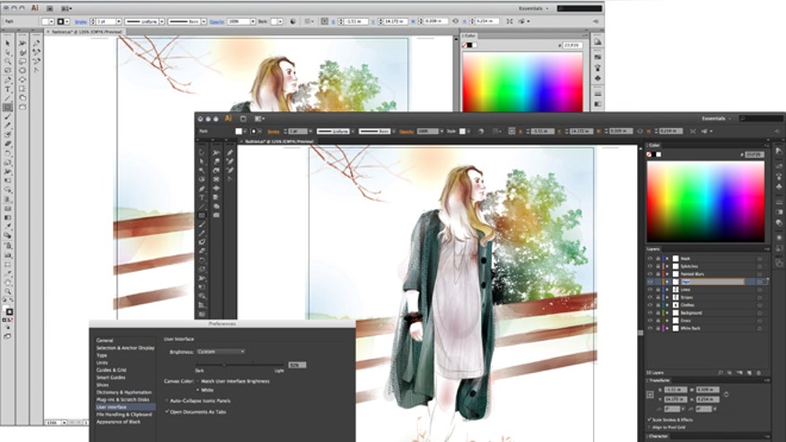Image resolution: width=786 pixels, height=442 pixels.
Task: Toggle lock on the Clothes layer
Action: point(658,305)
